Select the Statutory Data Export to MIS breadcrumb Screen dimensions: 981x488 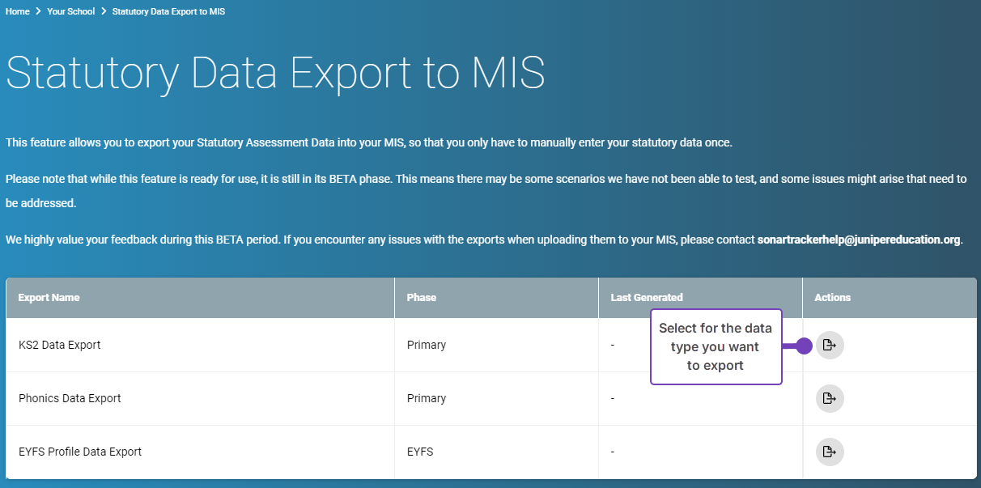tap(168, 11)
